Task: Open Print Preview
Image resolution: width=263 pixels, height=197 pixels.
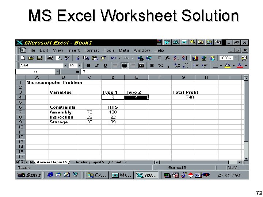Action: [58, 58]
